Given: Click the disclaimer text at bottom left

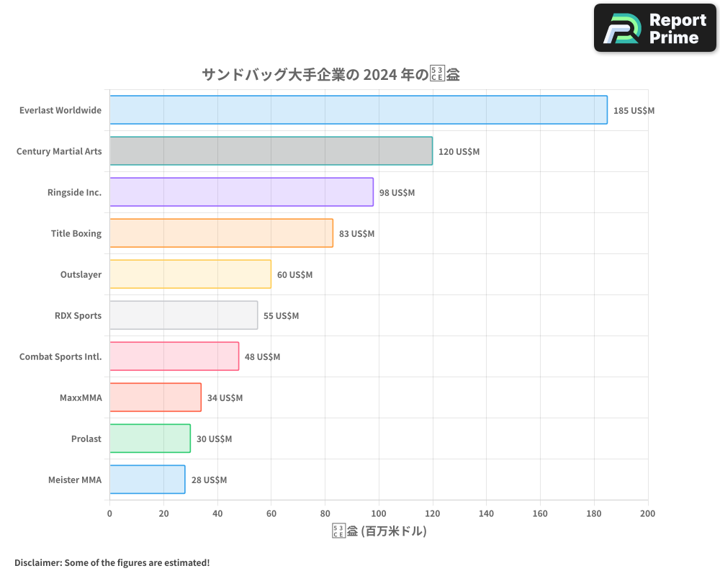Looking at the screenshot, I should point(110,562).
